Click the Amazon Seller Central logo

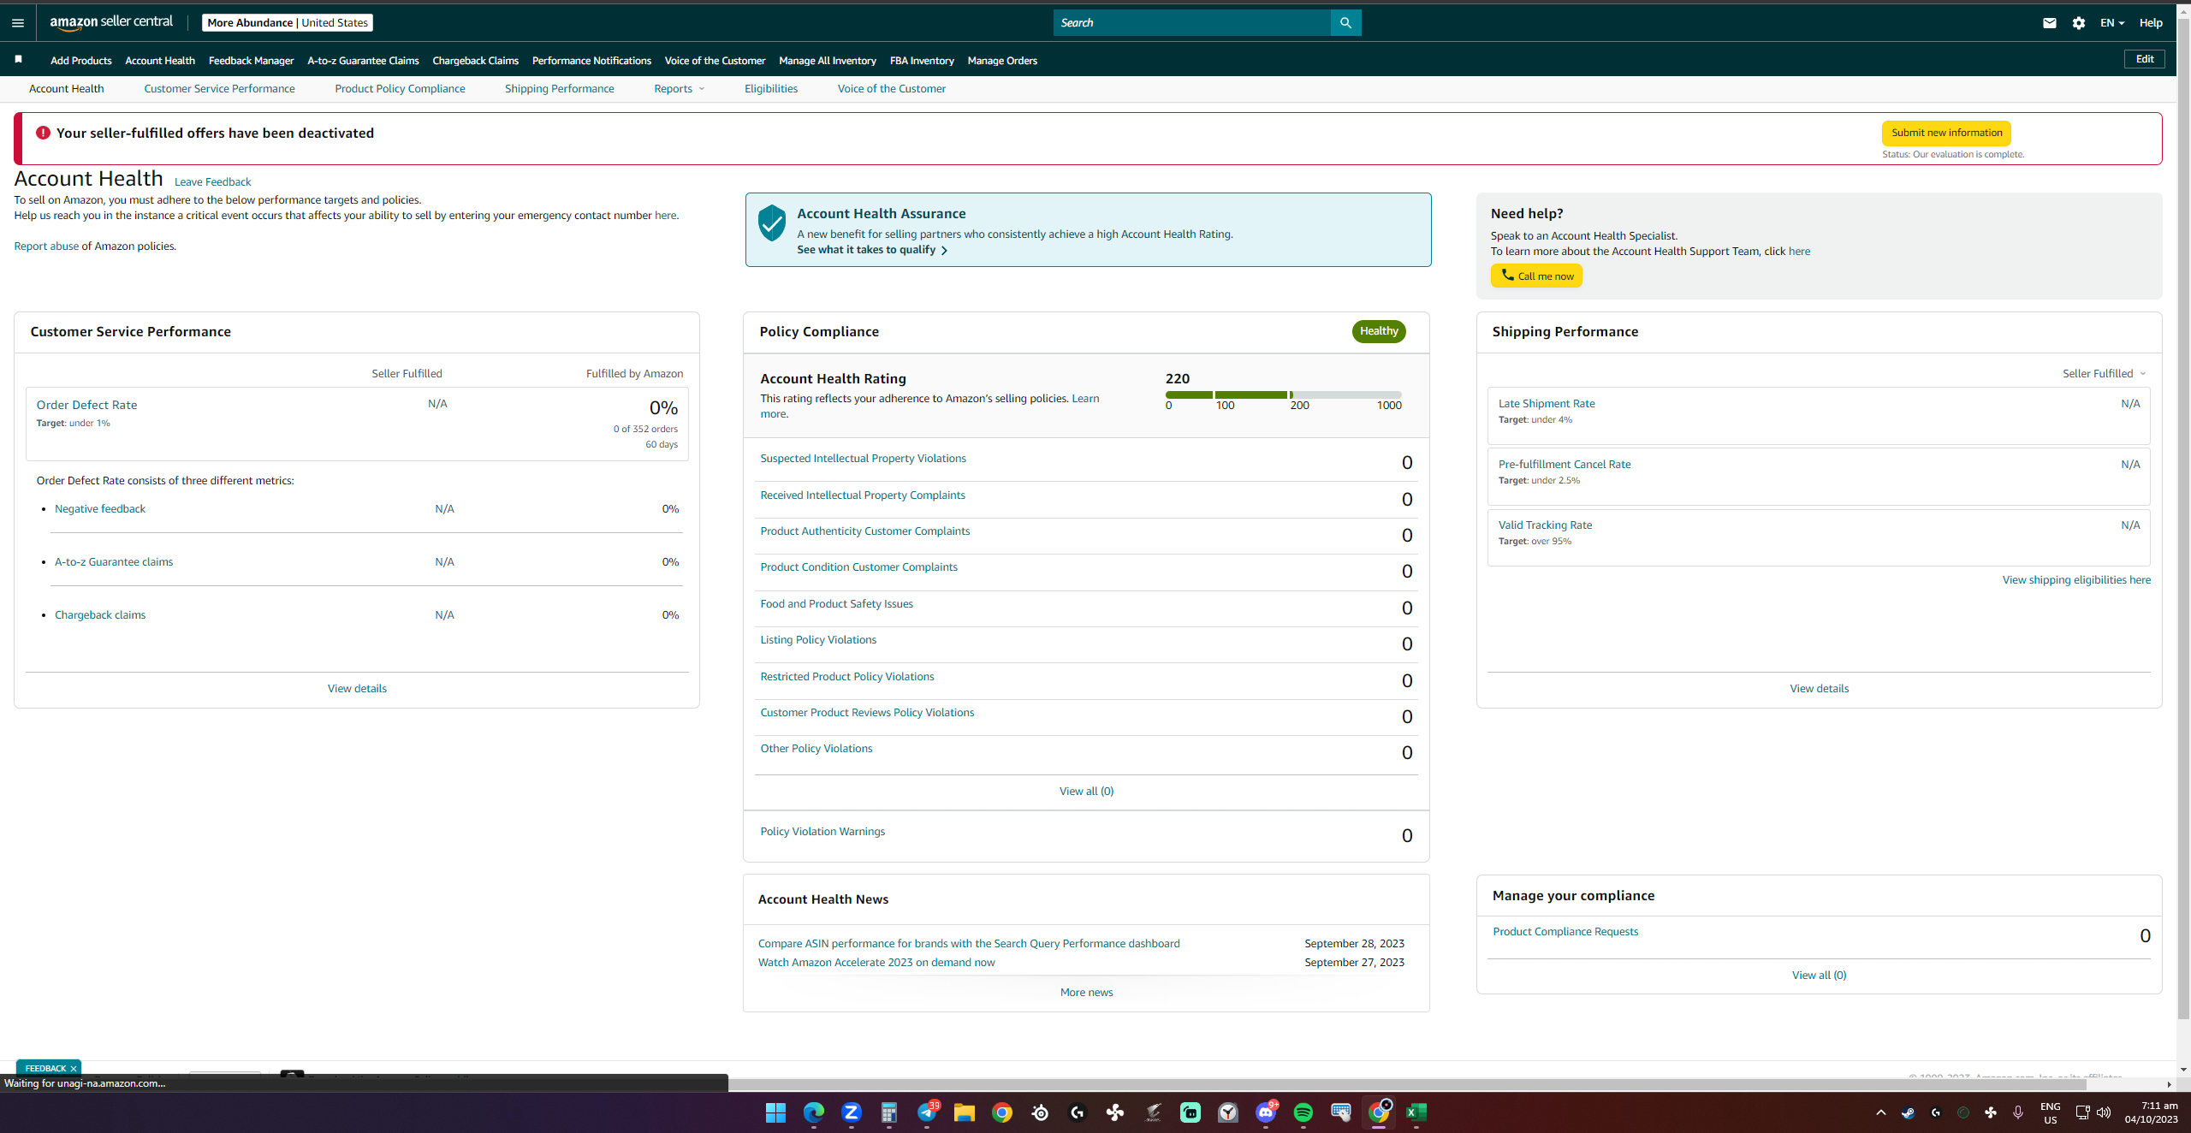click(111, 22)
